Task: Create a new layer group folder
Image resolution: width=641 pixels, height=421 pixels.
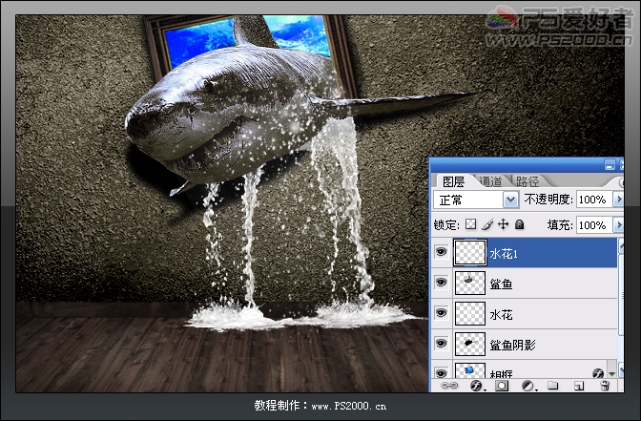Action: point(552,386)
